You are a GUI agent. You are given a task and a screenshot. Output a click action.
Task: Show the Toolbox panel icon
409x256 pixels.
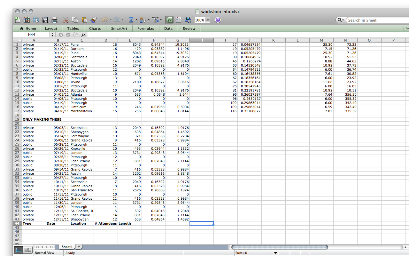(179, 20)
